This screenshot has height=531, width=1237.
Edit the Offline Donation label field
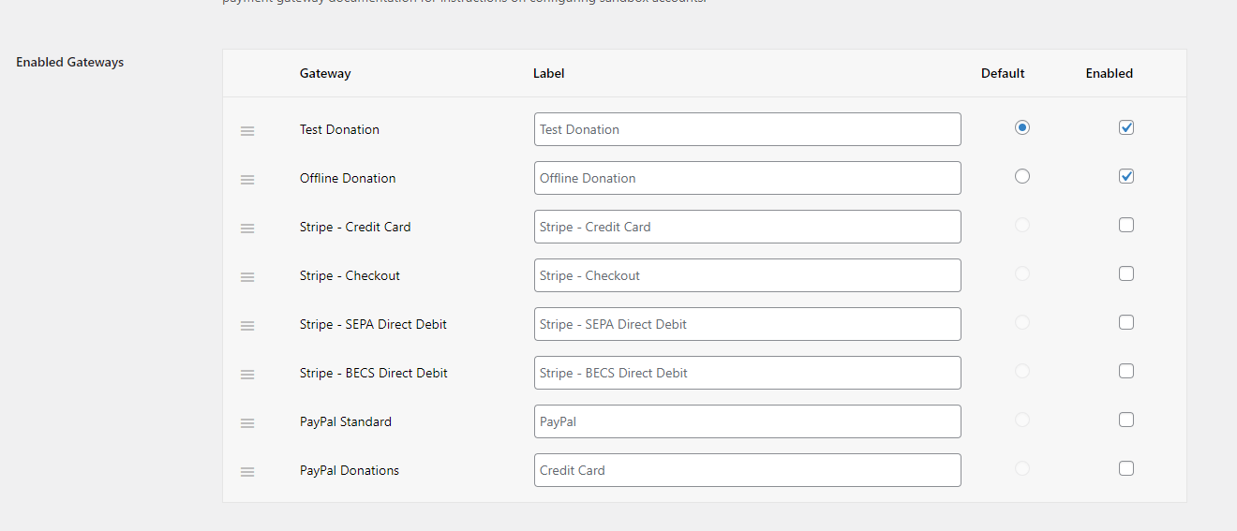748,178
